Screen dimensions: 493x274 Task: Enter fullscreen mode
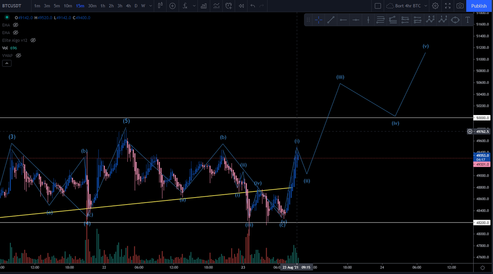click(x=447, y=6)
